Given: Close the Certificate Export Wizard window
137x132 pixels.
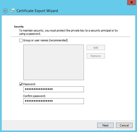Looking at the screenshot, I should pyautogui.click(x=131, y=2).
